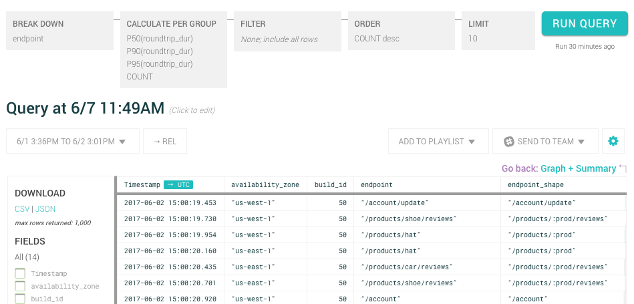The height and width of the screenshot is (304, 634).
Task: Expand the Add to Playlist dropdown
Action: tap(438, 142)
